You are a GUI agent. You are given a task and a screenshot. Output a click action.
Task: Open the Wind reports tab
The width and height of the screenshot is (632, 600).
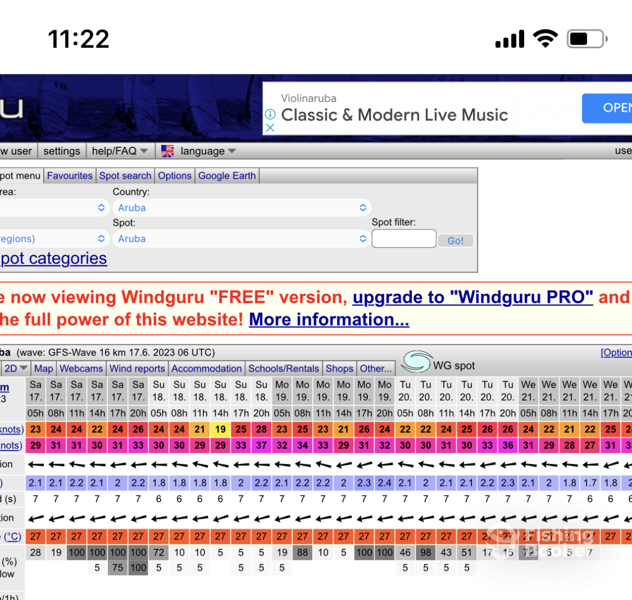[x=137, y=368]
